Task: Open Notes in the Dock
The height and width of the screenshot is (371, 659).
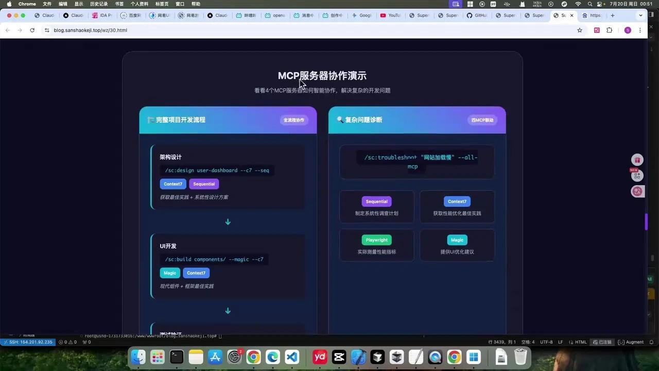Action: pyautogui.click(x=196, y=357)
